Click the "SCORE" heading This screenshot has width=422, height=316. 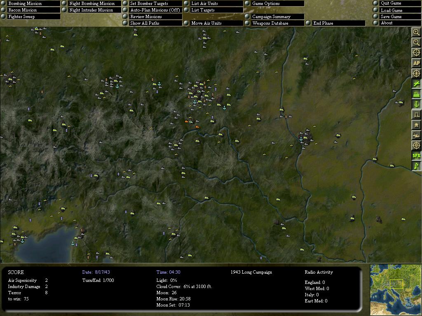click(16, 272)
